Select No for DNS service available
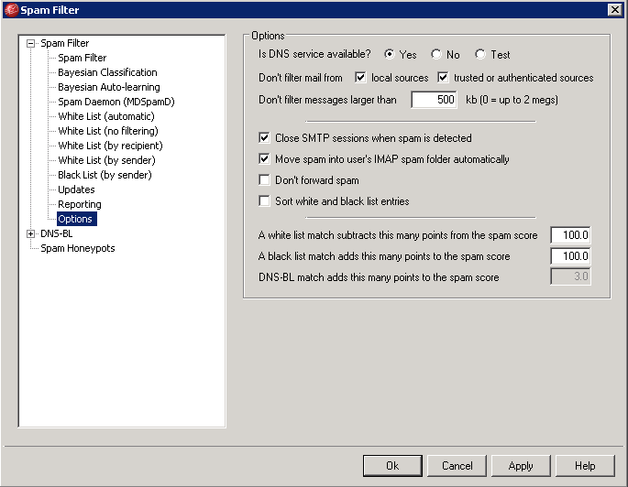This screenshot has height=487, width=628. tap(436, 54)
